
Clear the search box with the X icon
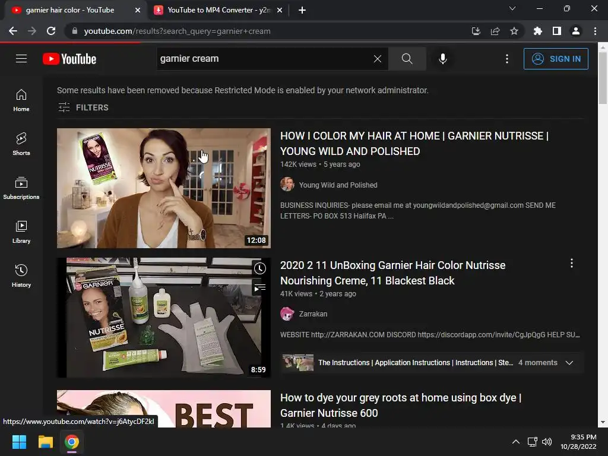[377, 59]
